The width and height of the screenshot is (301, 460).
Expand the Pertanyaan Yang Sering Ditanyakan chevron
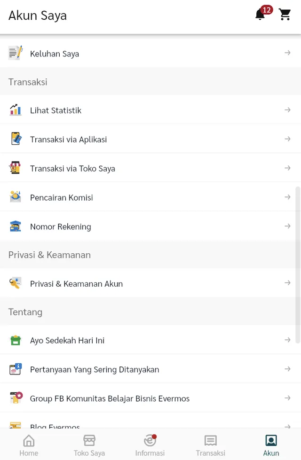click(x=287, y=369)
